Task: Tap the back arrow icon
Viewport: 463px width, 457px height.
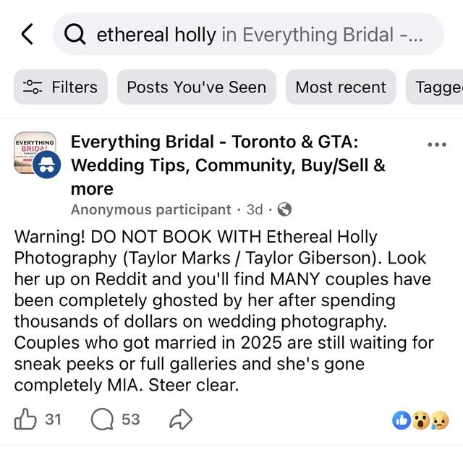Action: tap(27, 34)
